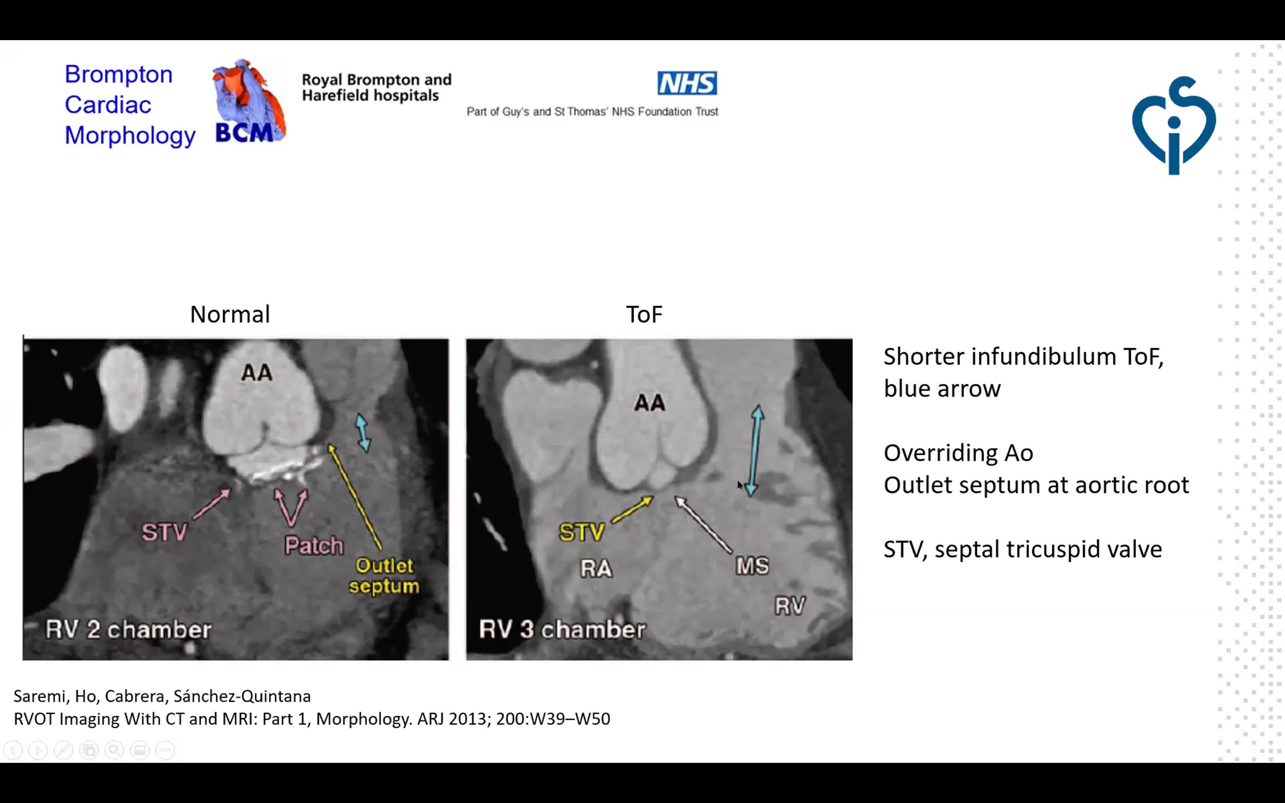Advance to next slide button

pos(38,750)
